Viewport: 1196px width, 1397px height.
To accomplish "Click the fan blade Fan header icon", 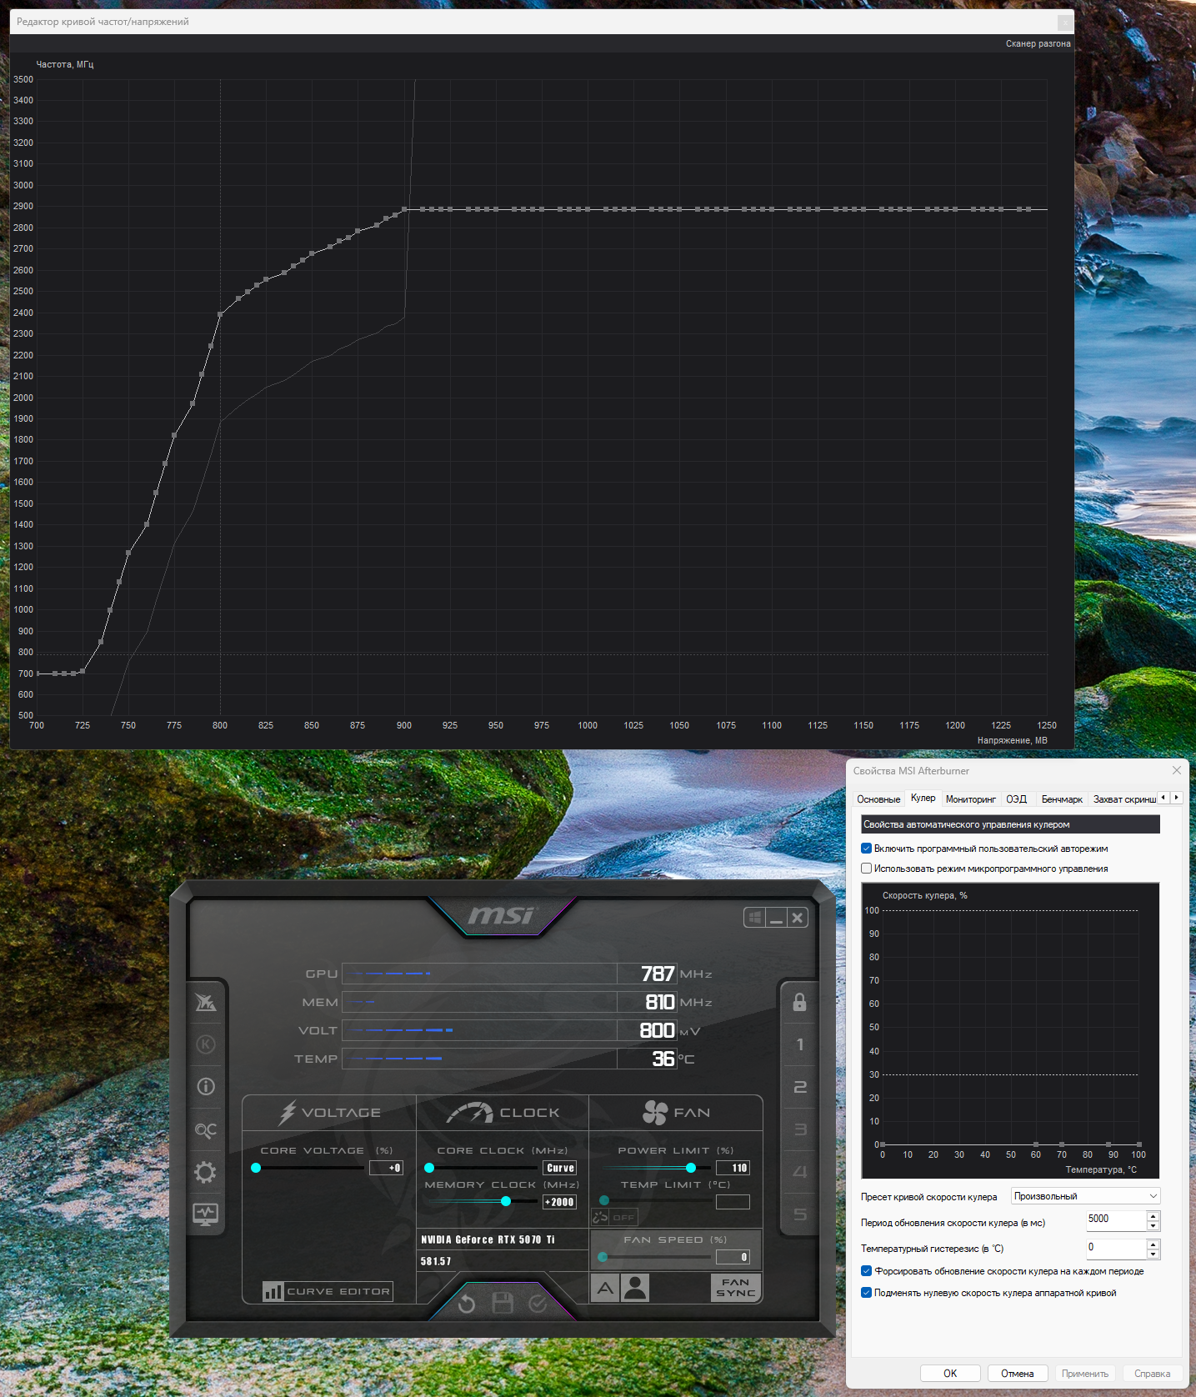I will click(655, 1112).
